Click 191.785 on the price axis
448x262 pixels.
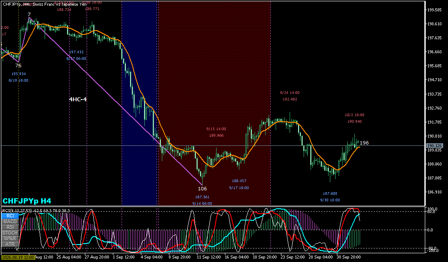(434, 122)
